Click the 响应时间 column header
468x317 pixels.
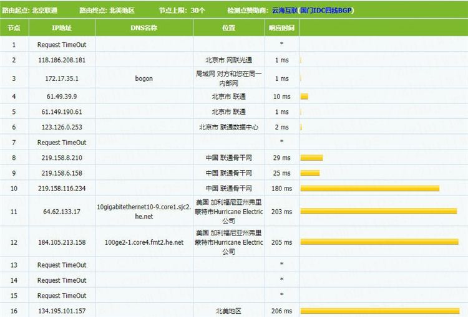282,28
